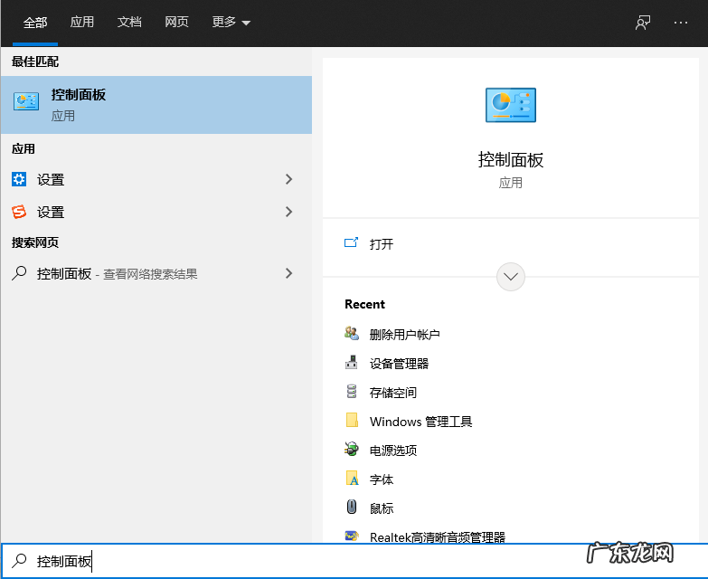The image size is (708, 579).
Task: Click the Sogou 设置 app icon
Action: [x=19, y=212]
